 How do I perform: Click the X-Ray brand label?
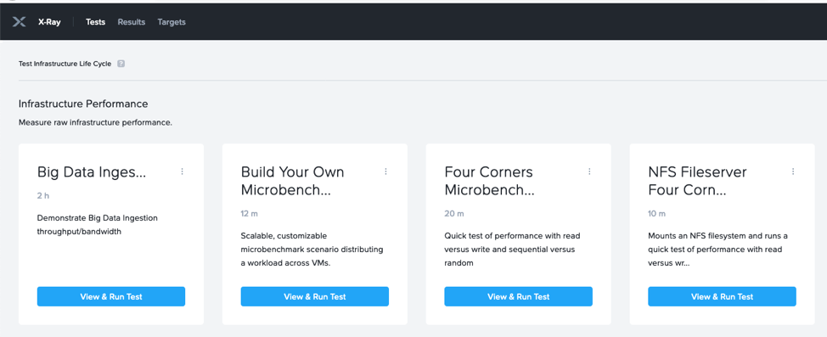coord(49,22)
